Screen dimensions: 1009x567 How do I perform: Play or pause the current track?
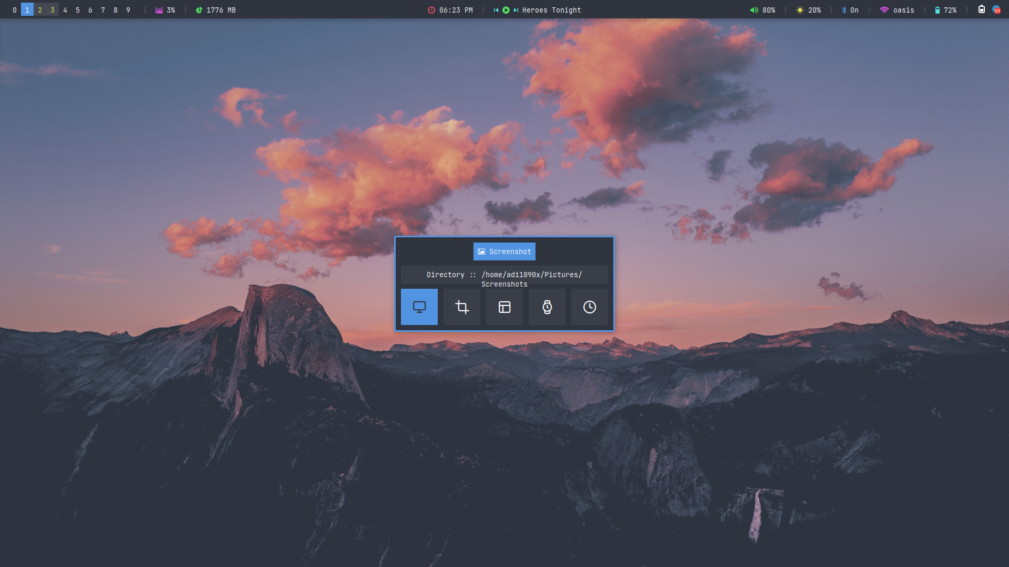click(x=506, y=10)
